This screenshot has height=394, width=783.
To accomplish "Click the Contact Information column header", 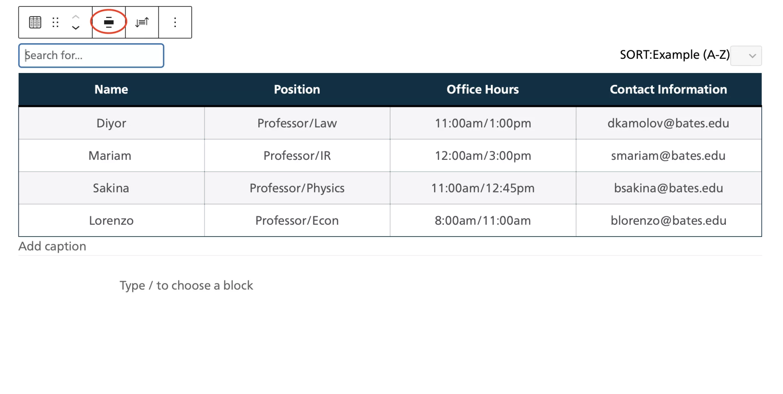I will coord(668,90).
